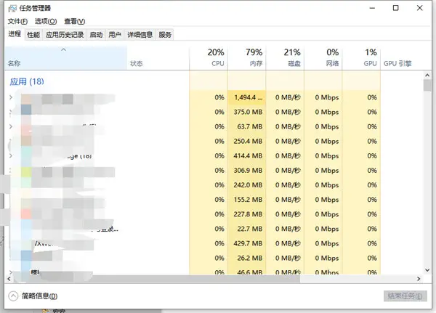Viewport: 436px width, 313px height.
Task: Open the 详细信息 tab
Action: pyautogui.click(x=140, y=34)
